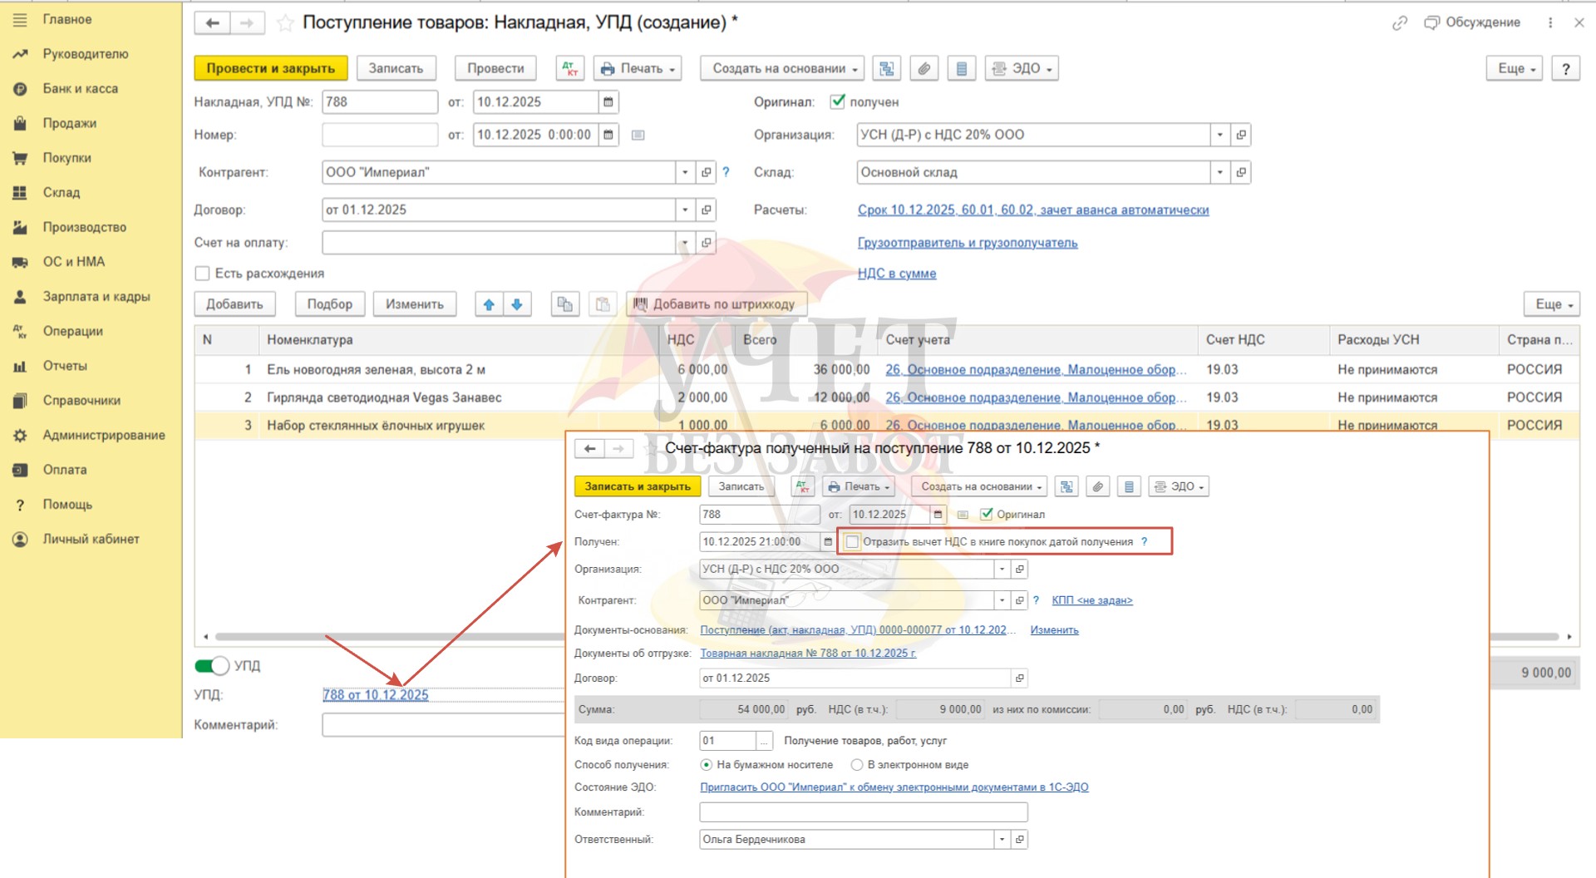Viewport: 1596px width, 878px height.
Task: Add to favorites with star icon
Action: 285,23
